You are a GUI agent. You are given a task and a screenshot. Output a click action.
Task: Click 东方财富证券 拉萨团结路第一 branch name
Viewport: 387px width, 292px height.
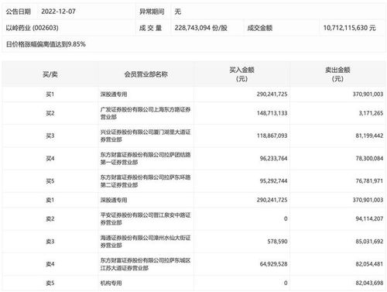tap(146, 159)
